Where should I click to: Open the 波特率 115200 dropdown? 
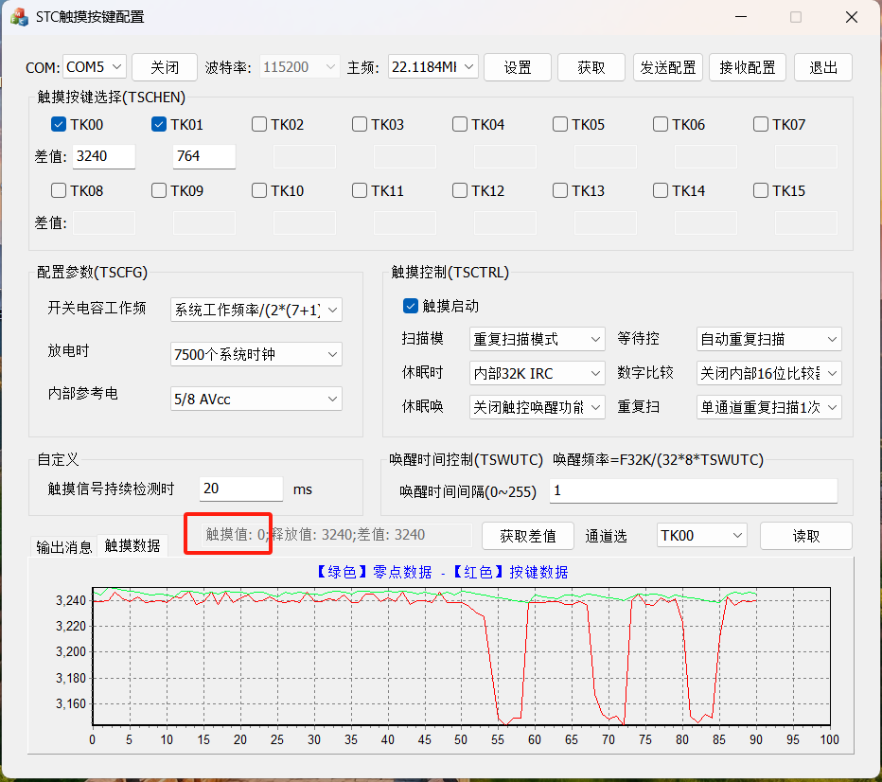click(x=300, y=67)
